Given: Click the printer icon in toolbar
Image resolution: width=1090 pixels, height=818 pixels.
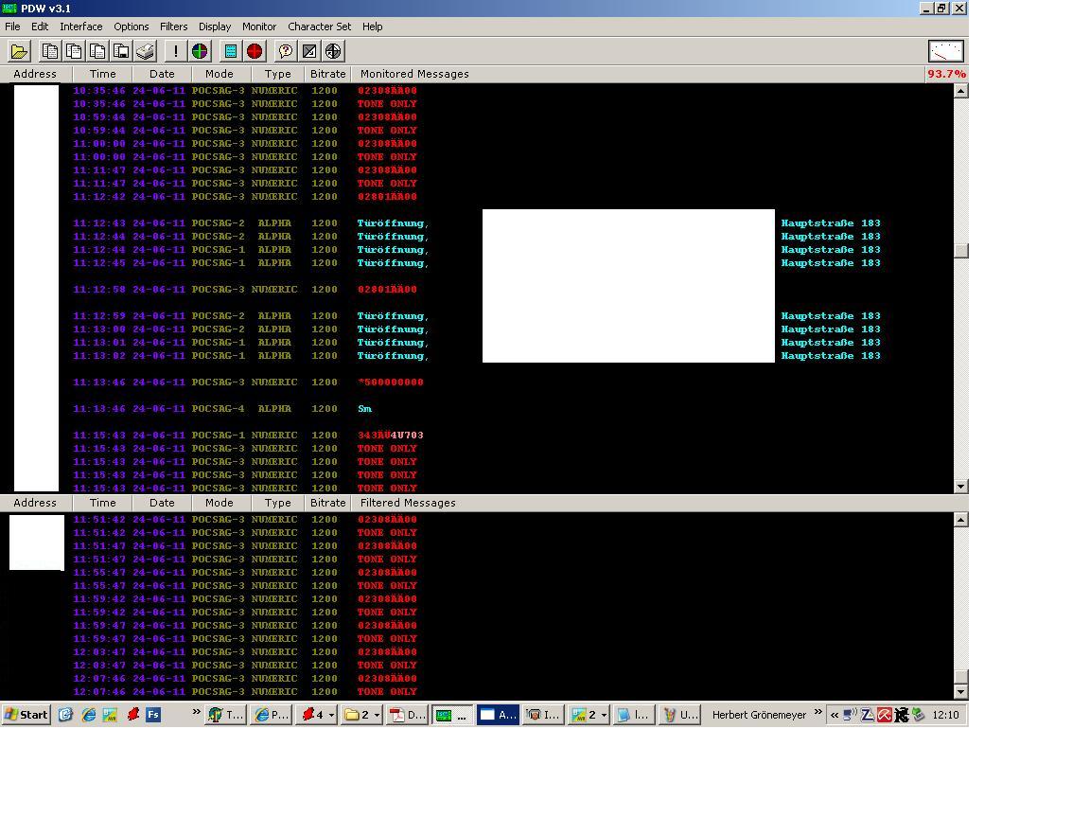Looking at the screenshot, I should 145,51.
